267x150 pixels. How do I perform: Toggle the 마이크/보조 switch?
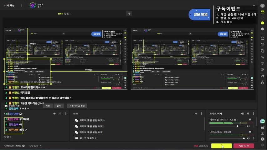pyautogui.click(x=250, y=132)
